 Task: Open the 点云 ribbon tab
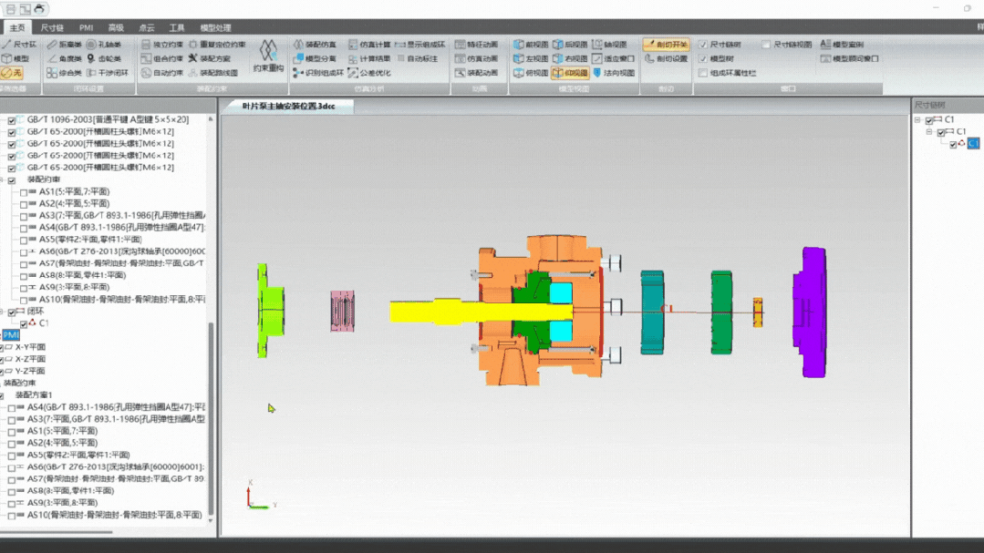pyautogui.click(x=146, y=27)
